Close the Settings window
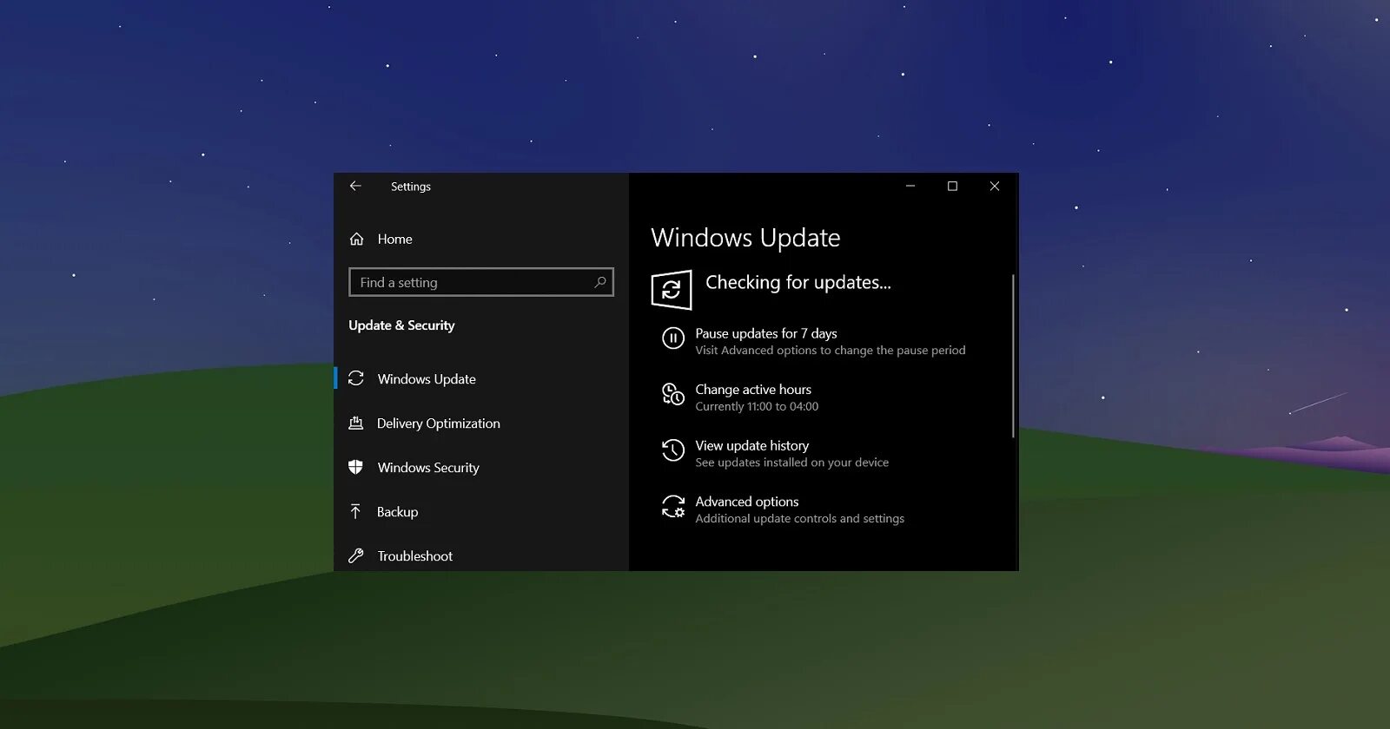This screenshot has height=729, width=1390. 995,186
